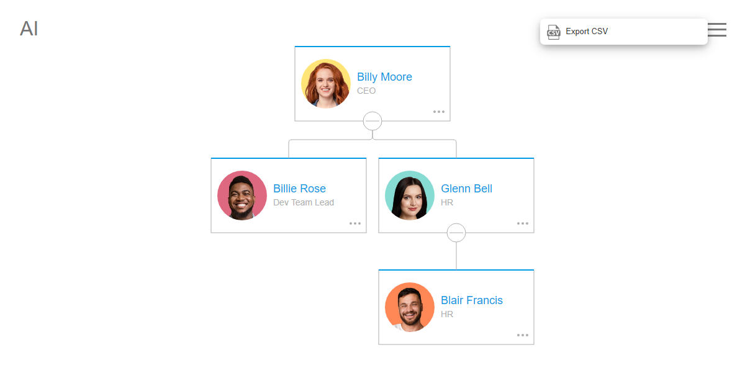Click the Glenn Bell name link
The image size is (745, 391).
(x=466, y=188)
